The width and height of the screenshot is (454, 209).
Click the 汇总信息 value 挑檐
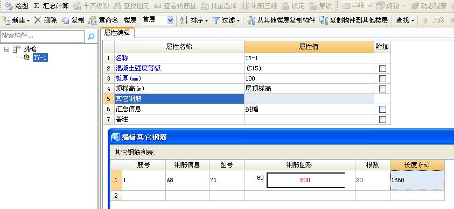[309, 109]
